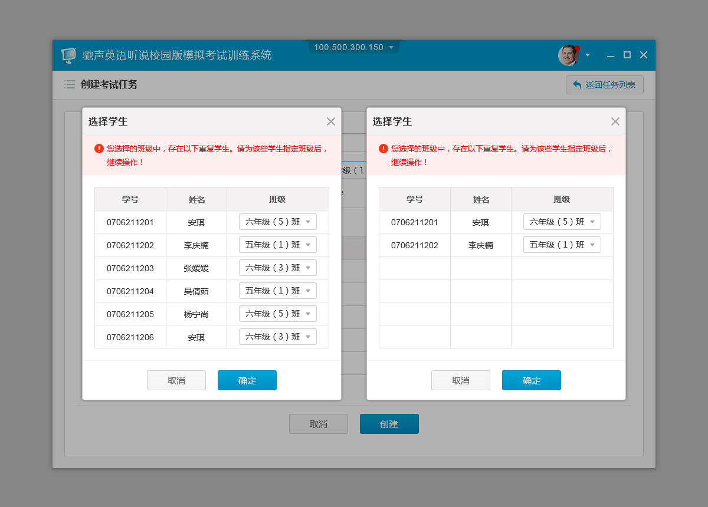Image resolution: width=708 pixels, height=507 pixels.
Task: Open the arrow menu next to the user avatar
Action: tap(588, 55)
